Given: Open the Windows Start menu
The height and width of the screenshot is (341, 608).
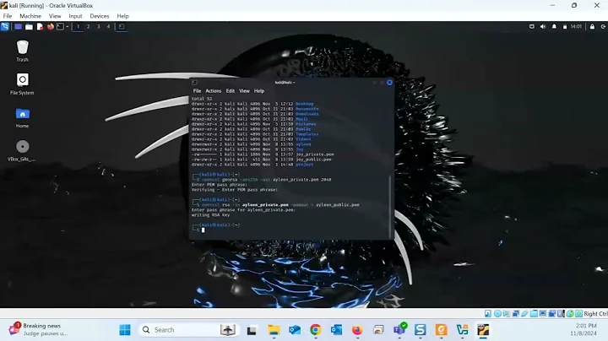Looking at the screenshot, I should pyautogui.click(x=125, y=330).
